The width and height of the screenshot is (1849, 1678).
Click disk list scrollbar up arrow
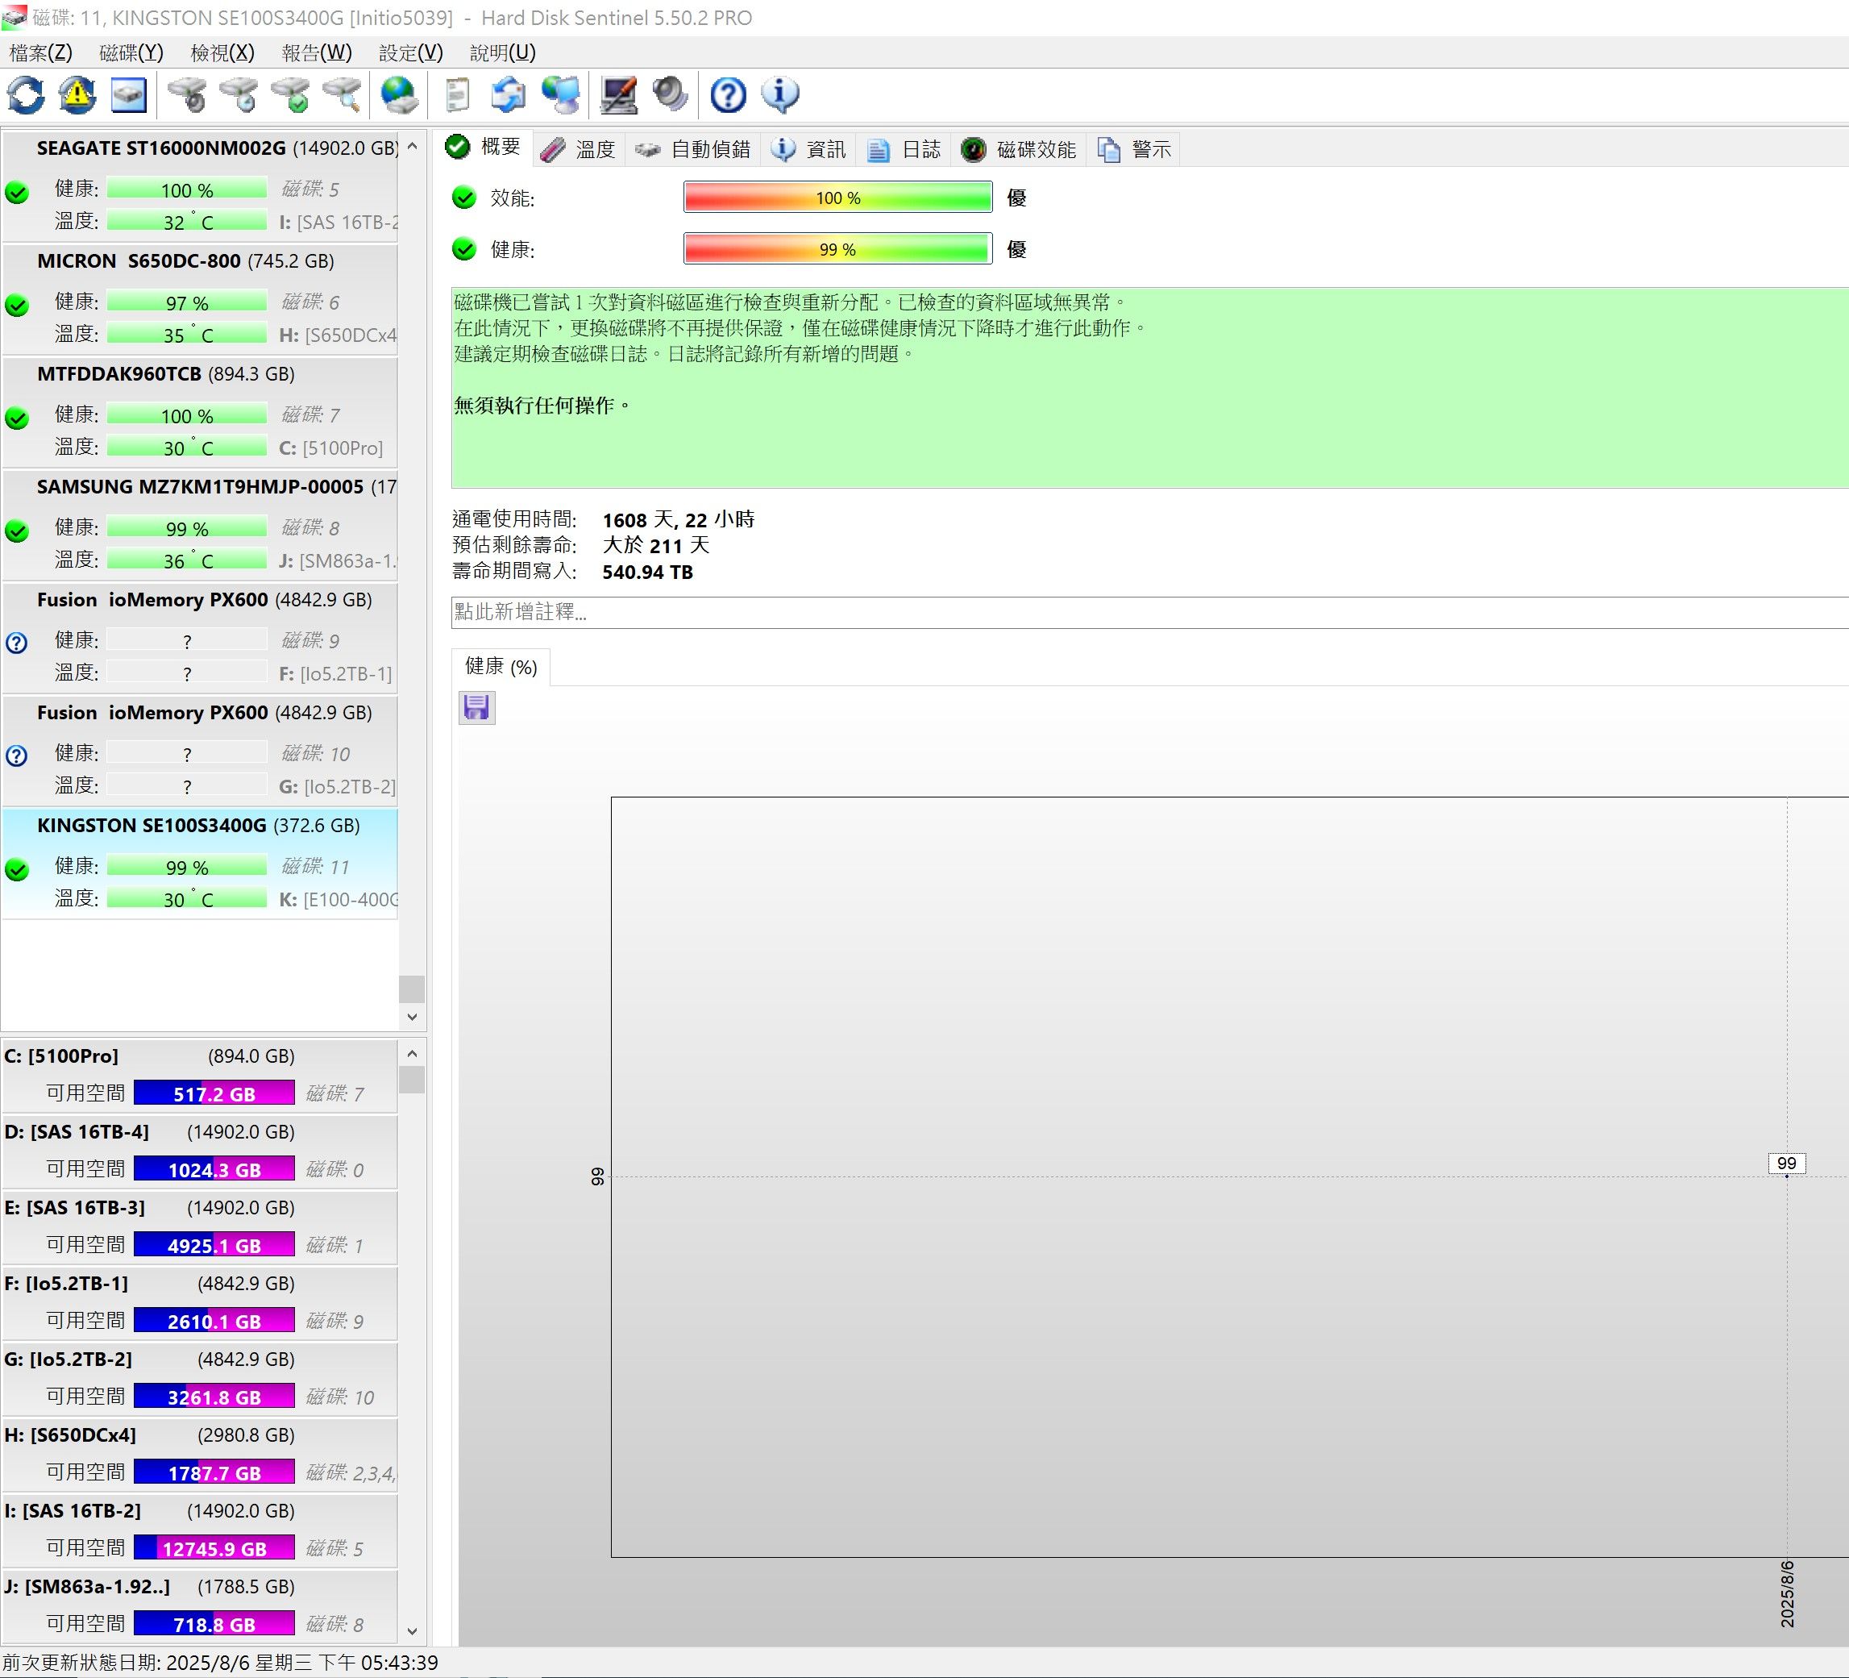tap(412, 146)
